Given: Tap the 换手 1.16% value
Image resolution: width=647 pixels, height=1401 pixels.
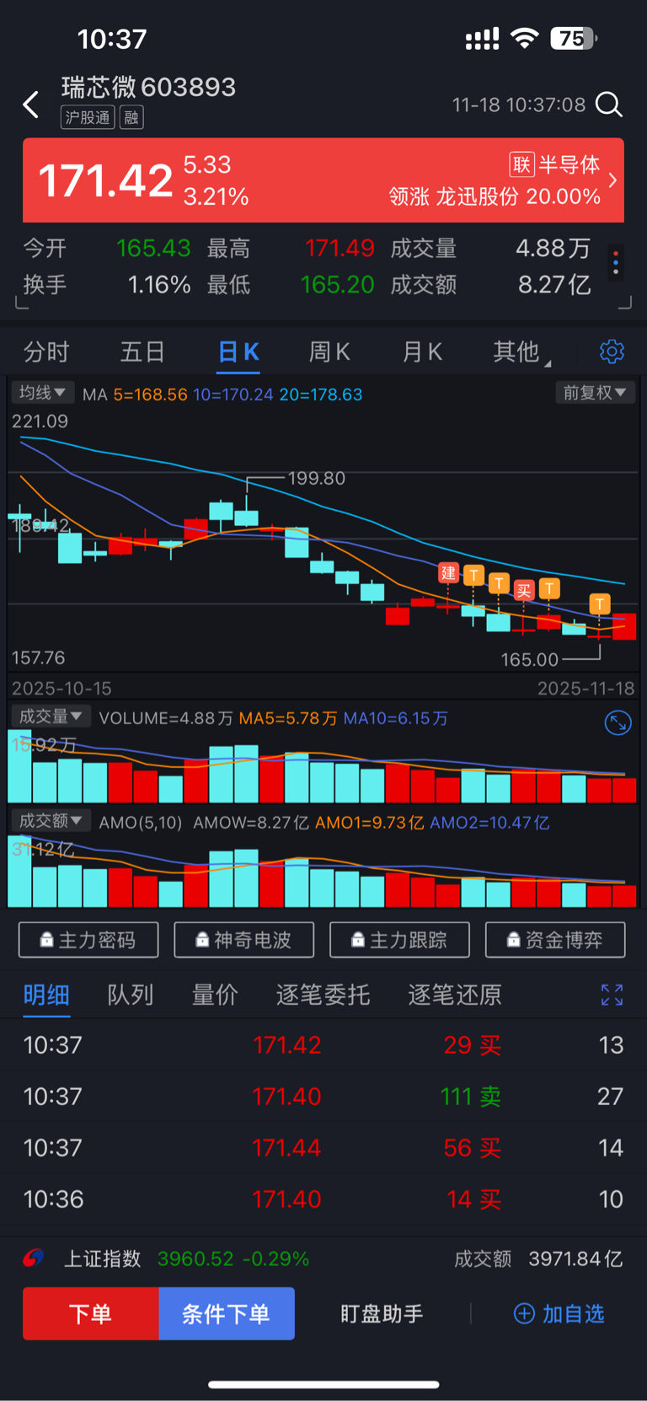Looking at the screenshot, I should 159,284.
